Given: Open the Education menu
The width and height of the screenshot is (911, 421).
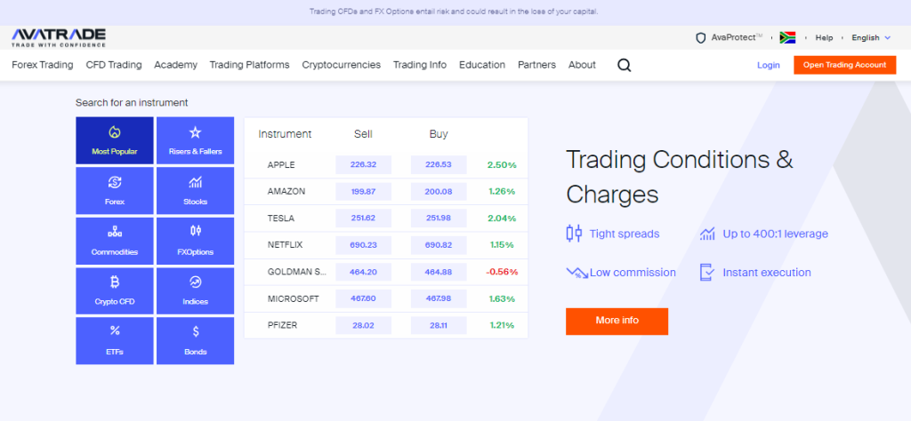Looking at the screenshot, I should point(482,65).
